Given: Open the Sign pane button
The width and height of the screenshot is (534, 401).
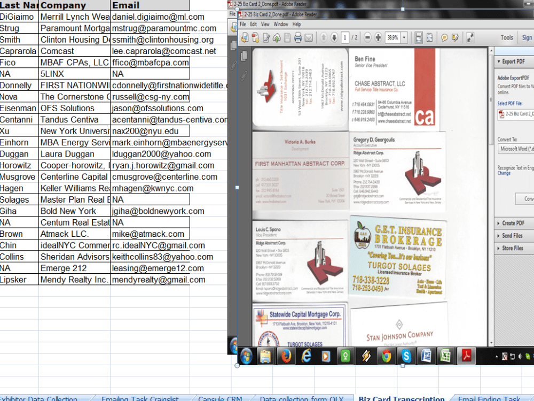Looking at the screenshot, I should click(x=527, y=37).
